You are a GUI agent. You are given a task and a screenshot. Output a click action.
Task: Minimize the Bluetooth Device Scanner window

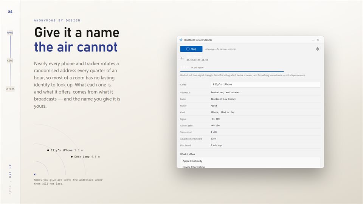click(x=313, y=40)
